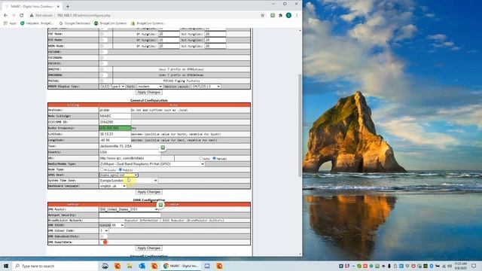This screenshot has height=271, width=482.
Task: Open the Nextion Layout dropdown
Action: [x=206, y=87]
